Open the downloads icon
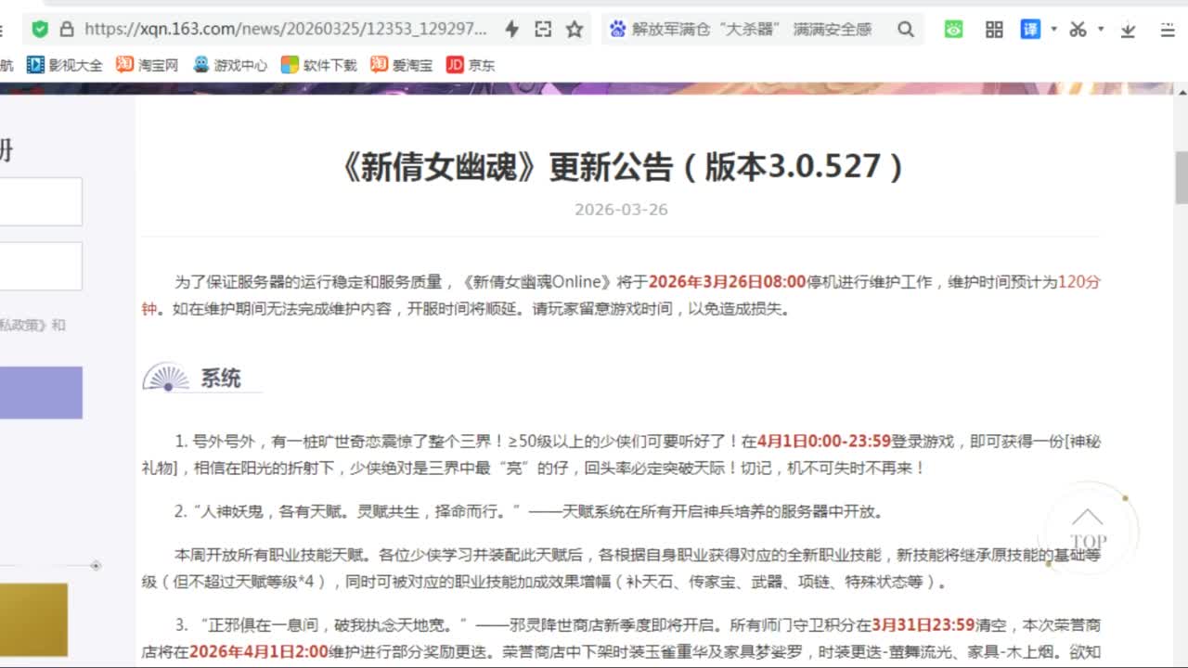Image resolution: width=1188 pixels, height=668 pixels. point(1128,30)
